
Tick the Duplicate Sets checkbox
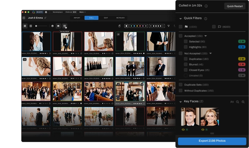tap(181, 85)
